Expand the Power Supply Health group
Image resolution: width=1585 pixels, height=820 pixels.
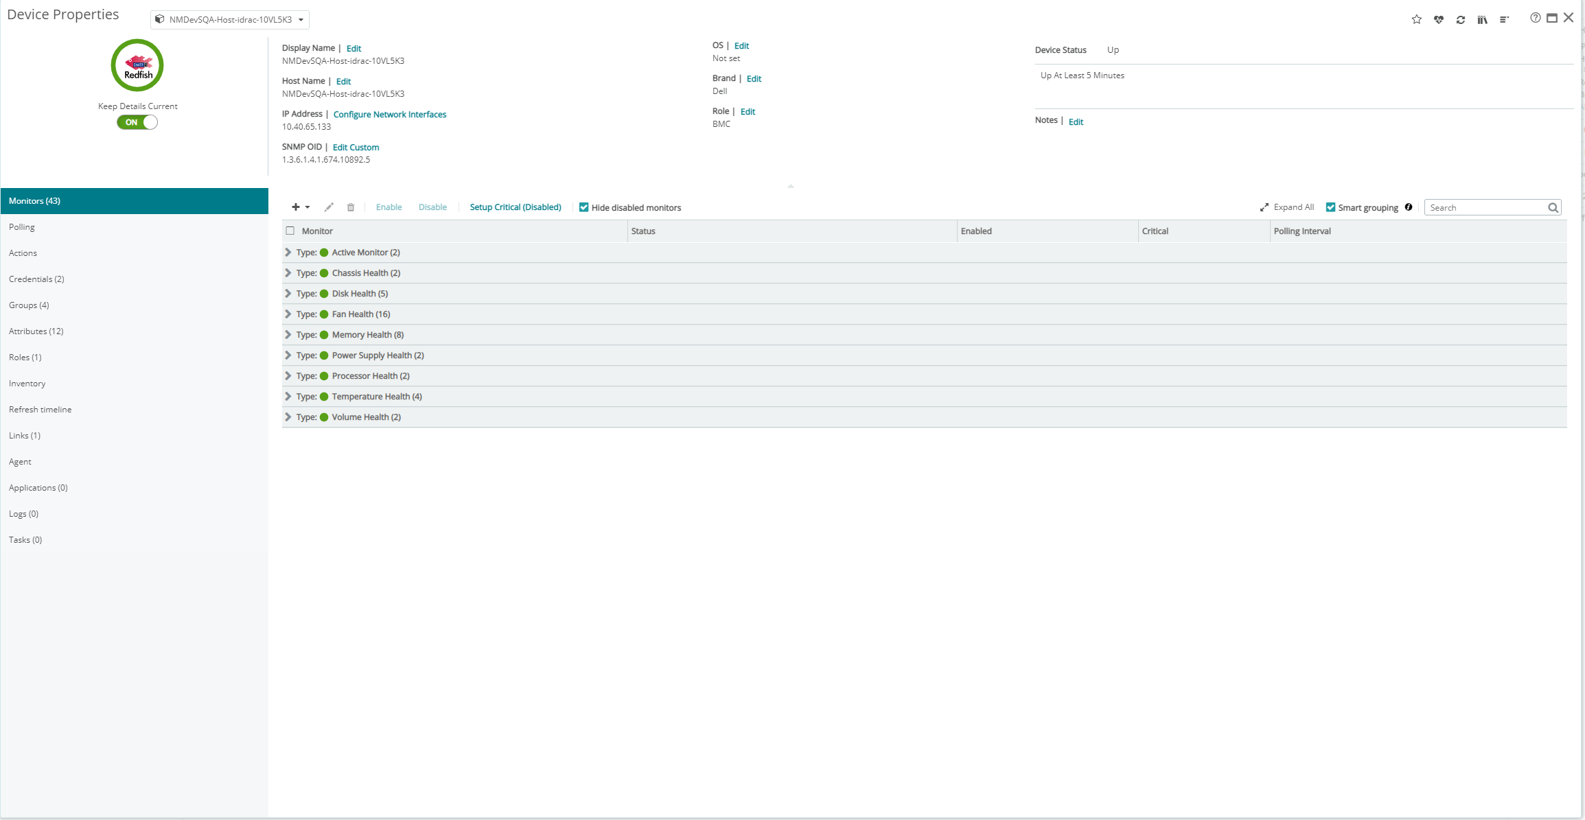click(x=288, y=355)
